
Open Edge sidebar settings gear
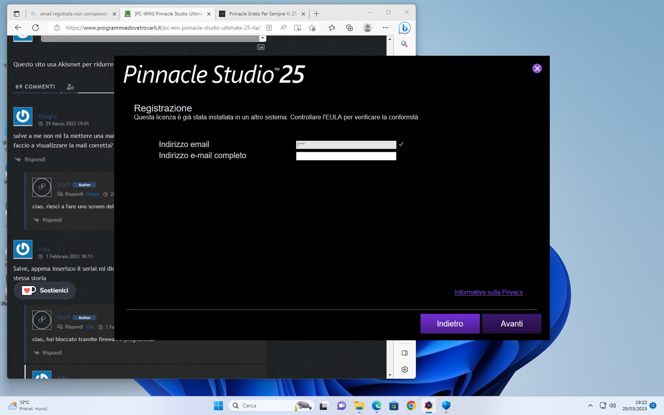pos(405,370)
